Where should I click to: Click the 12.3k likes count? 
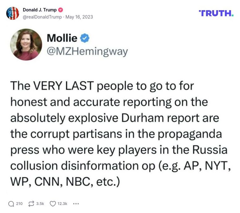(62, 204)
